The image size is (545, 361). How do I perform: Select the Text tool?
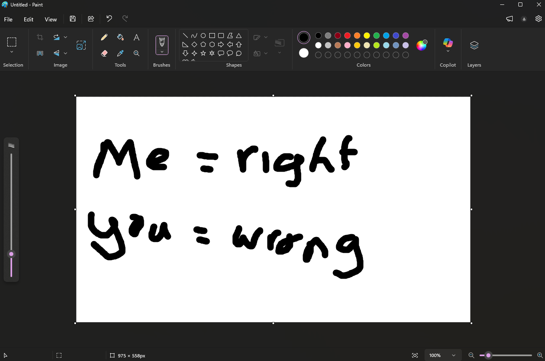coord(137,37)
